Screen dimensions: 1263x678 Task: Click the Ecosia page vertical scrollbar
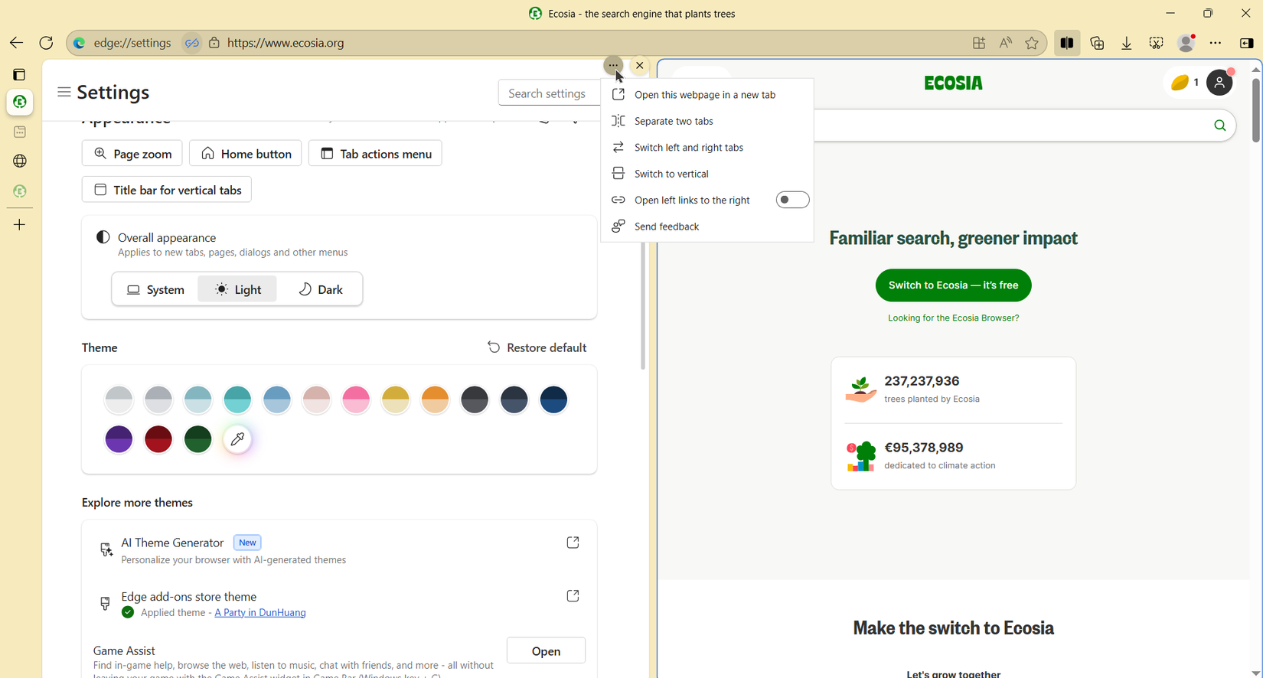tap(1255, 110)
